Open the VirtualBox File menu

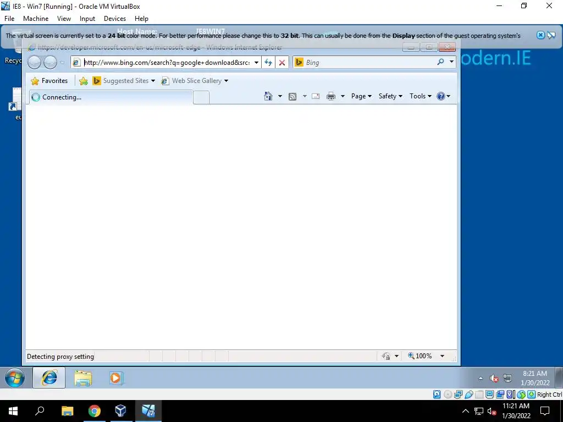(x=9, y=19)
